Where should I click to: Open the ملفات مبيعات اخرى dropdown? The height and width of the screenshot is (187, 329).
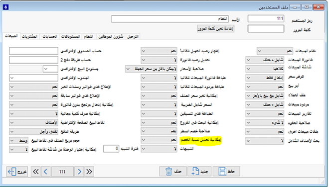(x=265, y=131)
